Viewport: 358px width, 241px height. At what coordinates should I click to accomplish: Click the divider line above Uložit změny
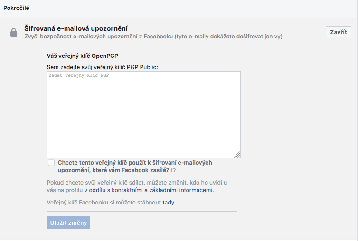(141, 211)
